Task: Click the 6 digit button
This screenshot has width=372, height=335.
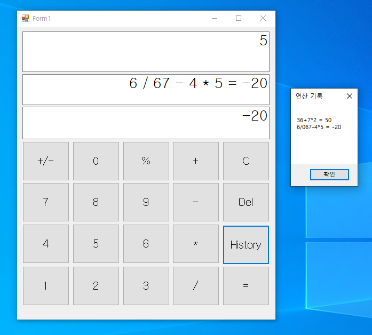Action: coord(146,244)
